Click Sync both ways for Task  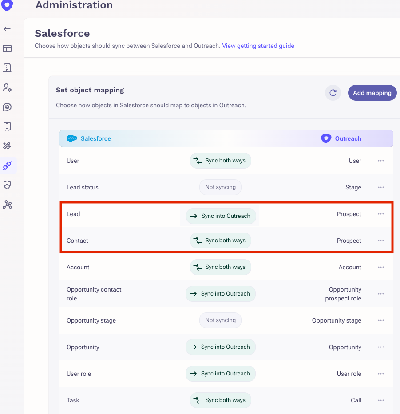pos(220,400)
